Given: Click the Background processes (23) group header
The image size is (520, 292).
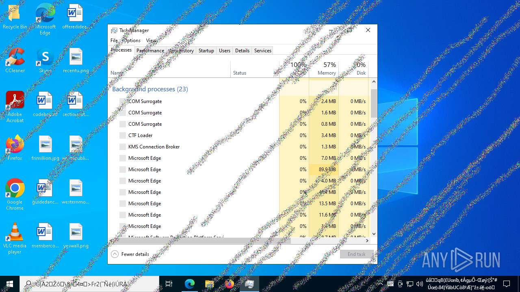Looking at the screenshot, I should click(150, 89).
